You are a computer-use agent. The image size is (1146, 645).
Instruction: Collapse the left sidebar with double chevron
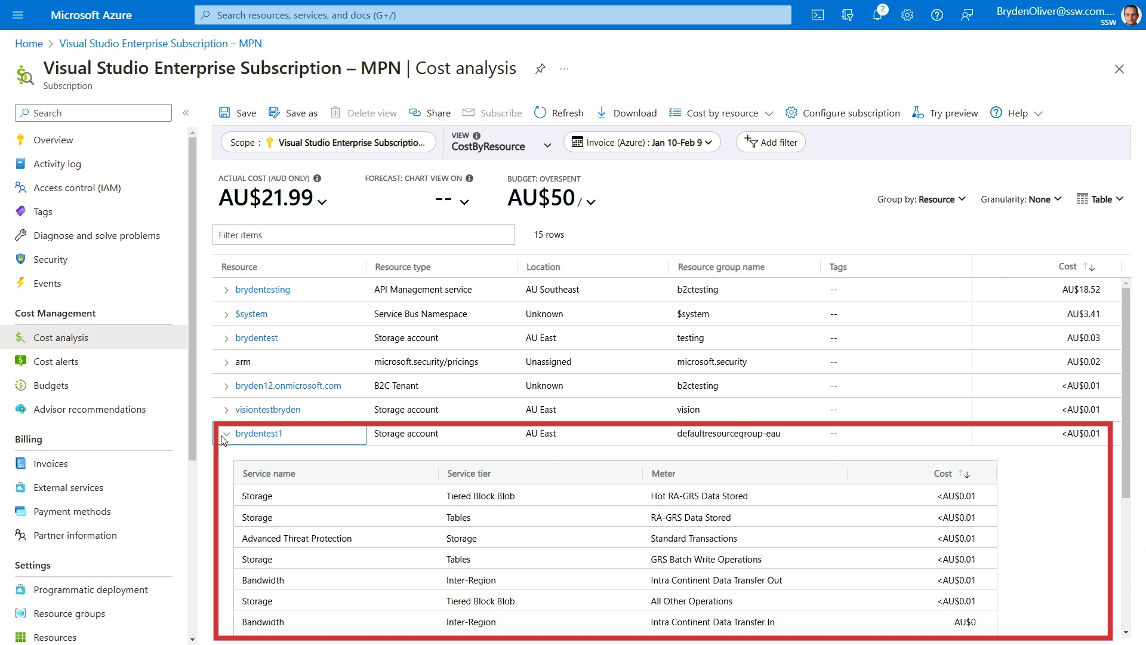pyautogui.click(x=186, y=113)
